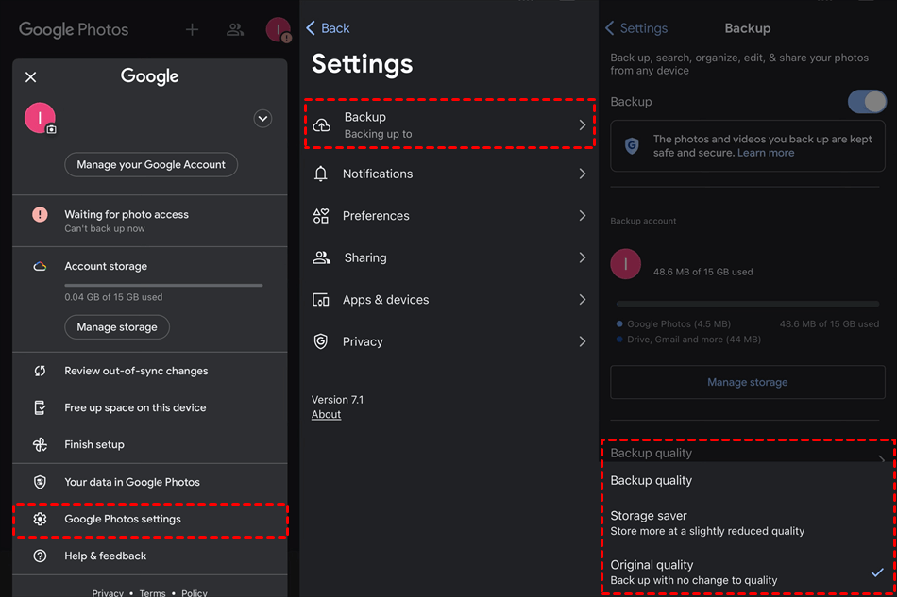The height and width of the screenshot is (597, 897).
Task: Tap the shield icon for Your data
Action: pyautogui.click(x=40, y=482)
